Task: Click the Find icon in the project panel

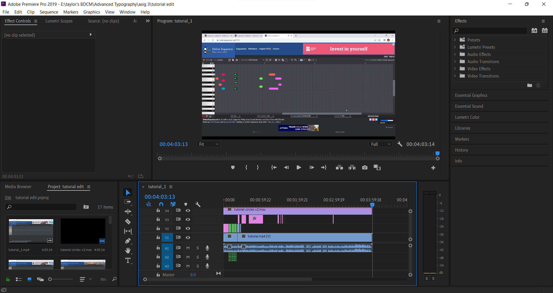Action: pos(114,279)
